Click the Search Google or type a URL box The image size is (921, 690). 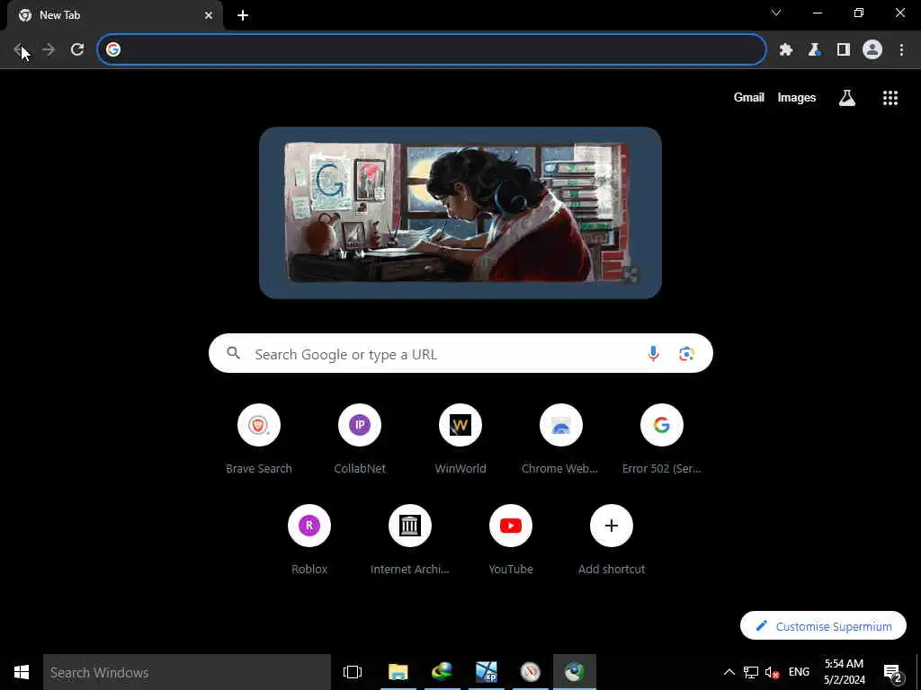coord(460,354)
